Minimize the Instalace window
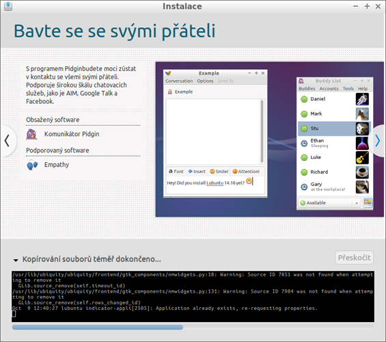 coord(355,6)
